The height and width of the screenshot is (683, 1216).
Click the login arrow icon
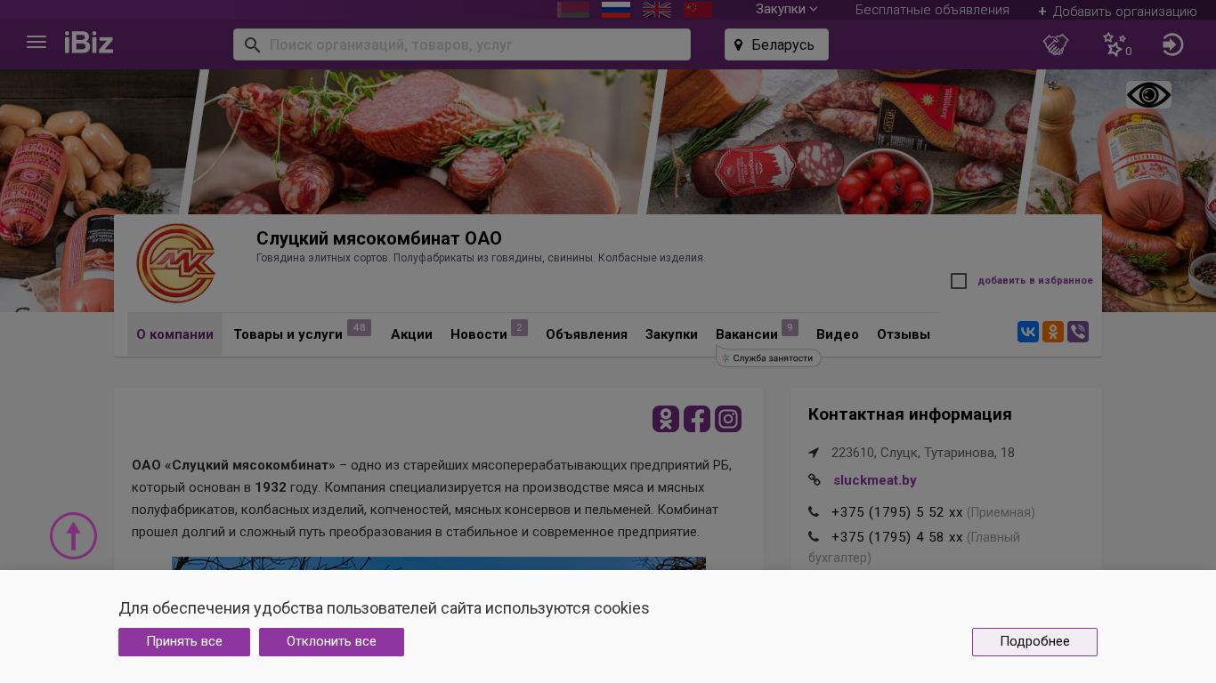[1173, 44]
